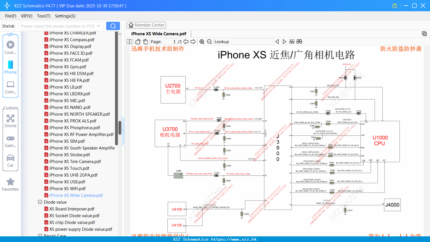This screenshot has height=242, width=430.
Task: Toggle the two-page side-by-side view
Action: [x=129, y=41]
